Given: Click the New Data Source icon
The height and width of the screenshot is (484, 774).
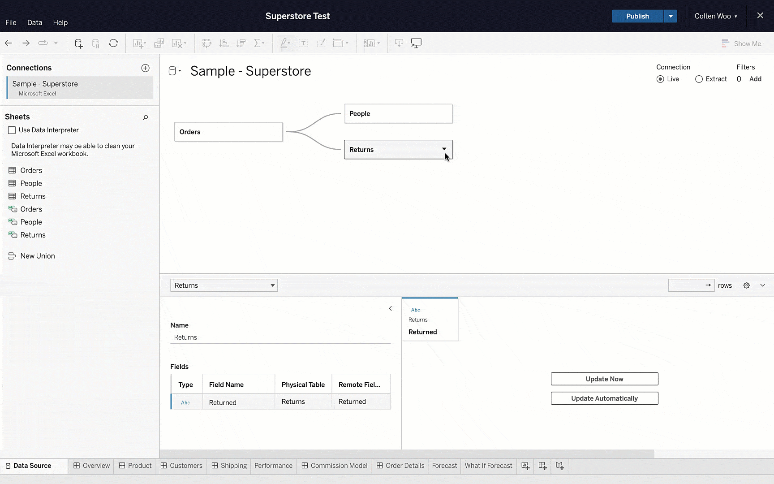Looking at the screenshot, I should pos(78,43).
